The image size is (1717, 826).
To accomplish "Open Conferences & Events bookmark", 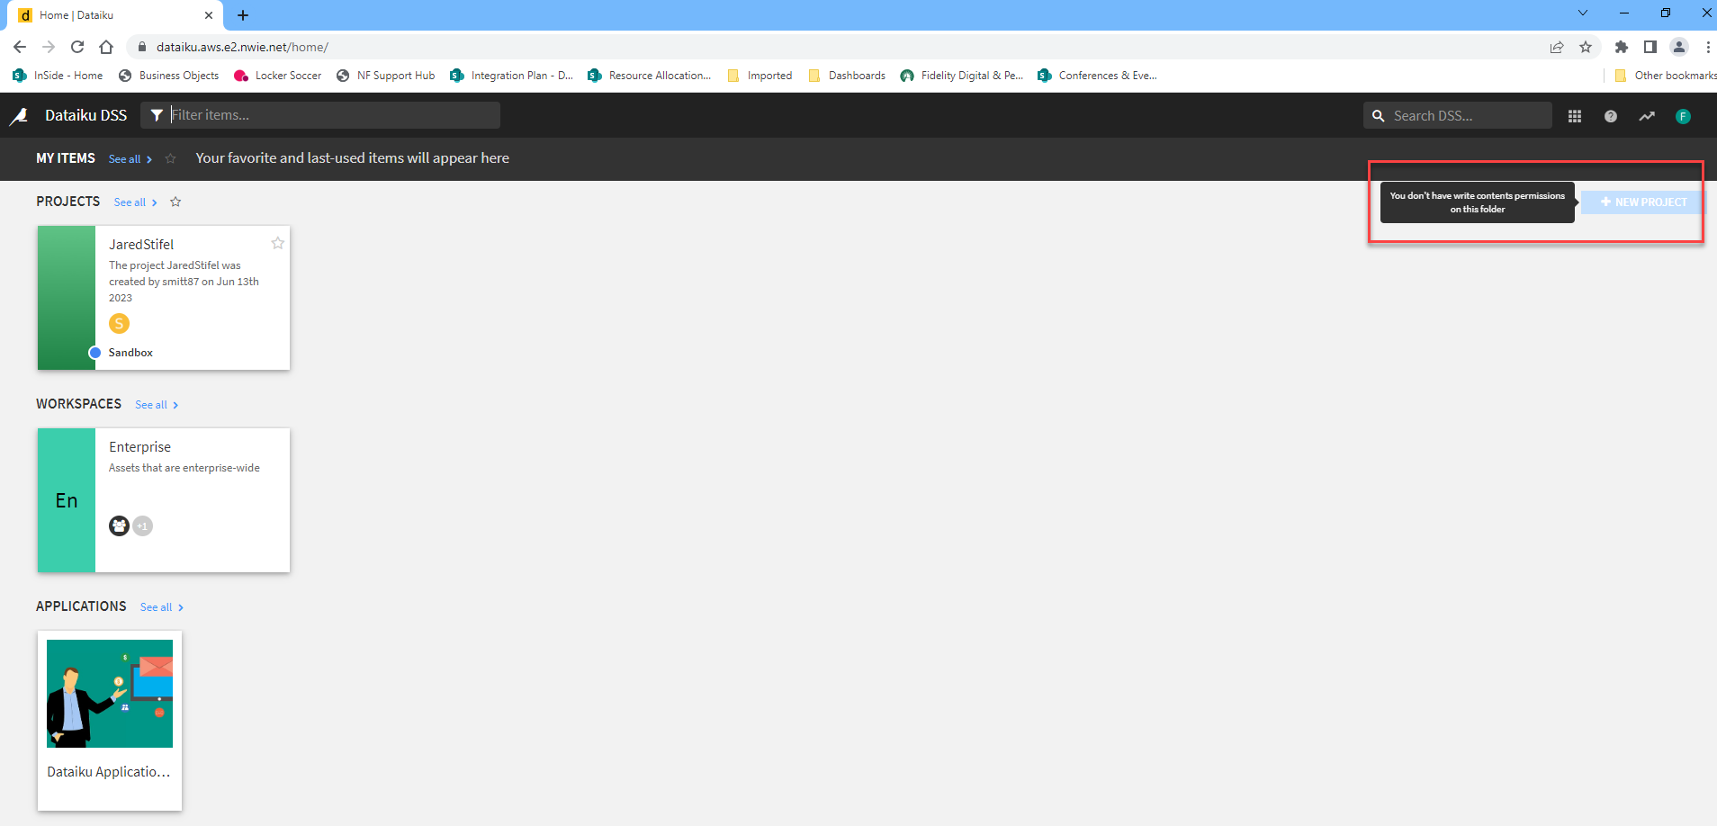I will click(x=1097, y=76).
